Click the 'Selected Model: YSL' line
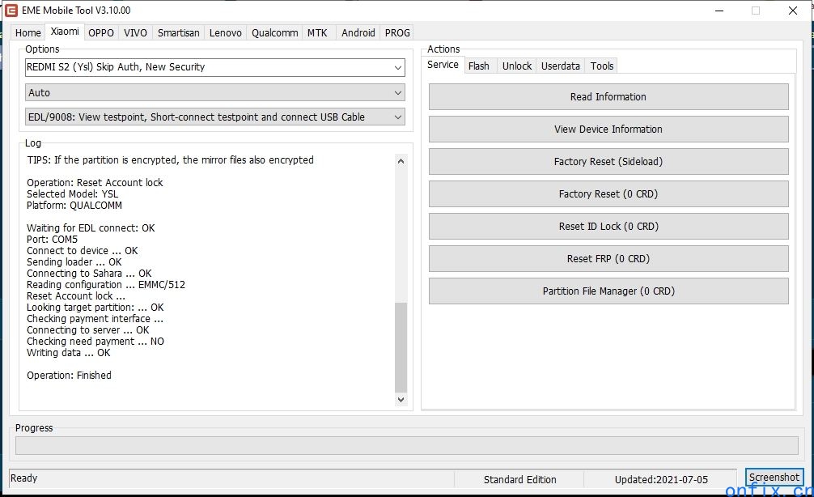Image resolution: width=814 pixels, height=497 pixels. [72, 194]
